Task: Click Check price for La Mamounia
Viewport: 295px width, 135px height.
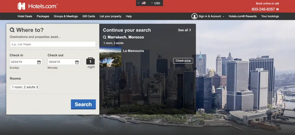Action: tap(183, 61)
